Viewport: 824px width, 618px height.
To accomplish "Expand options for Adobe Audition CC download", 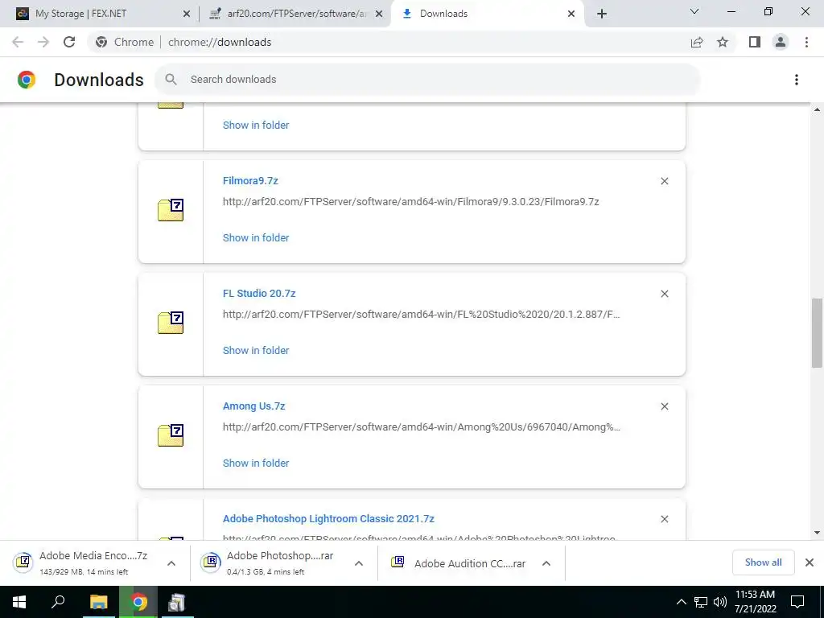I will (x=546, y=563).
